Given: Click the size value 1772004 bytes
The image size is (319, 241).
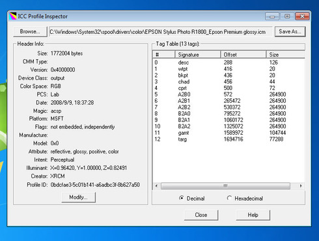Looking at the screenshot, I should tap(66, 53).
